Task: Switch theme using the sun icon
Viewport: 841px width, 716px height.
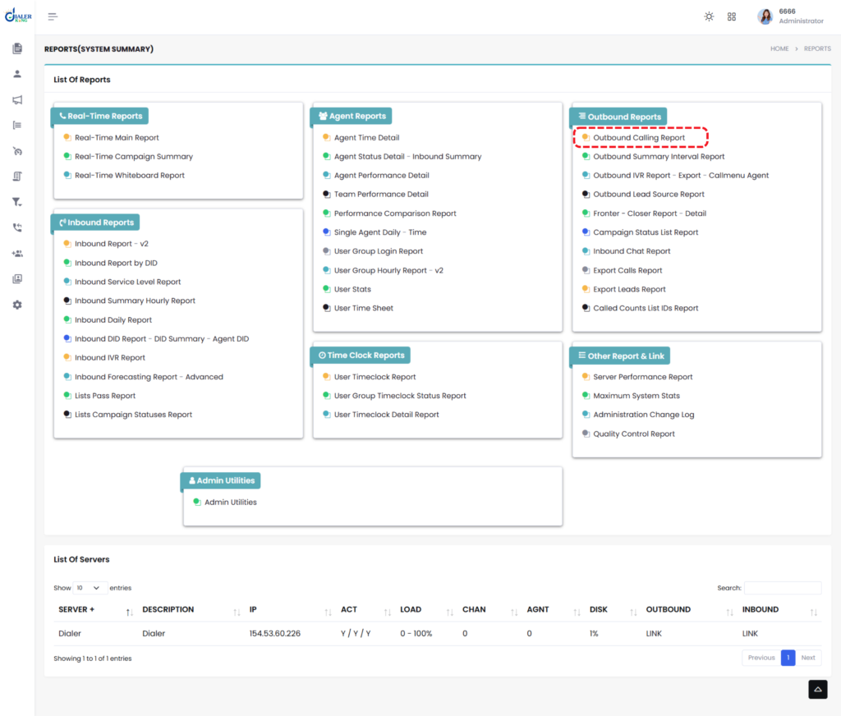Action: (709, 16)
